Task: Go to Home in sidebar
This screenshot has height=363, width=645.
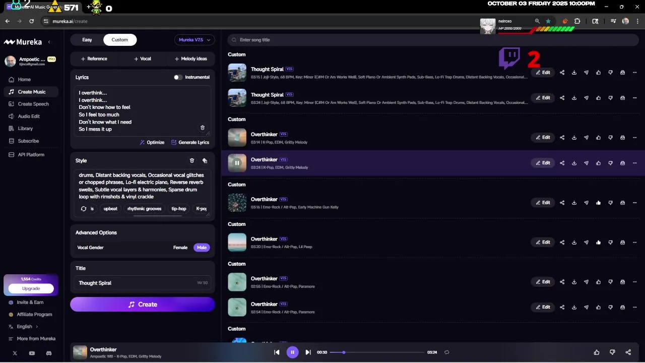Action: [31, 80]
